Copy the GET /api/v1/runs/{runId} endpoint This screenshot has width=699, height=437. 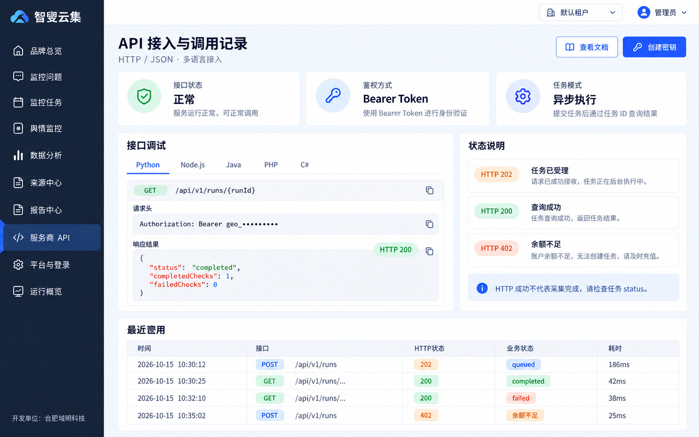click(x=430, y=190)
